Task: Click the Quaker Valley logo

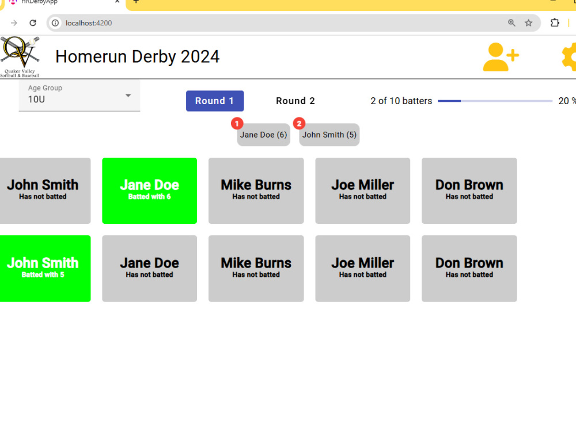Action: 20,57
